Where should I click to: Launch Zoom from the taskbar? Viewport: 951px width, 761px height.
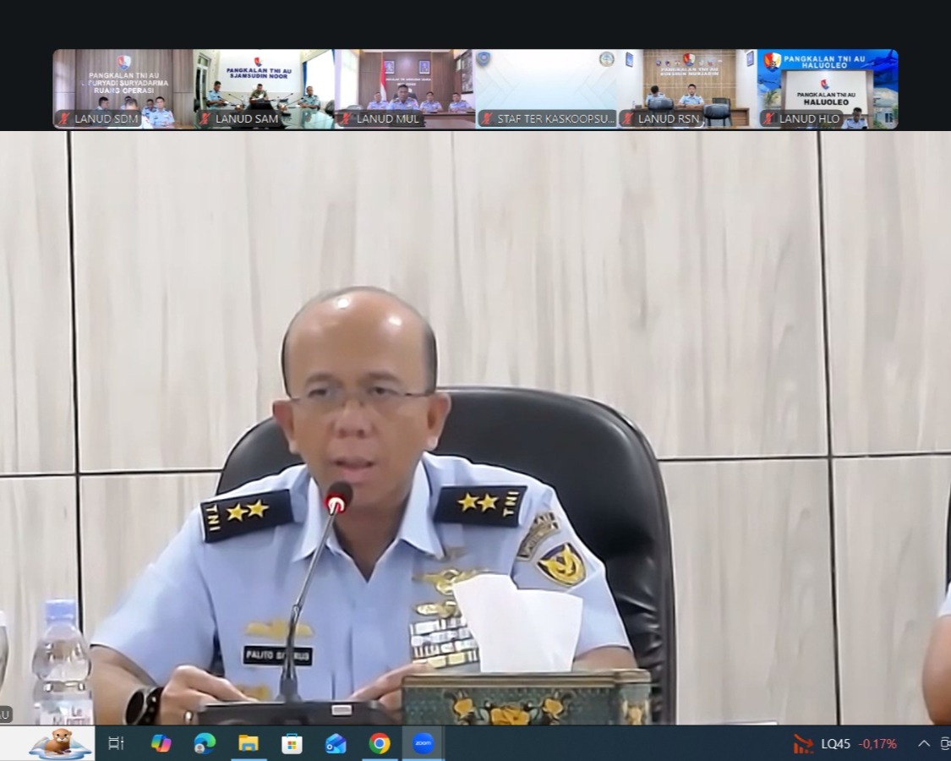pos(422,744)
